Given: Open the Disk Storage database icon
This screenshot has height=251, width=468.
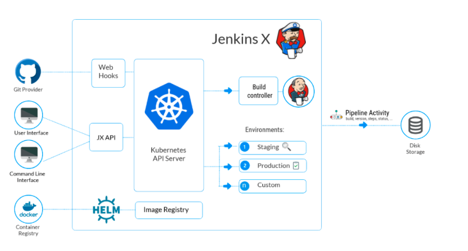Looking at the screenshot, I should point(415,125).
